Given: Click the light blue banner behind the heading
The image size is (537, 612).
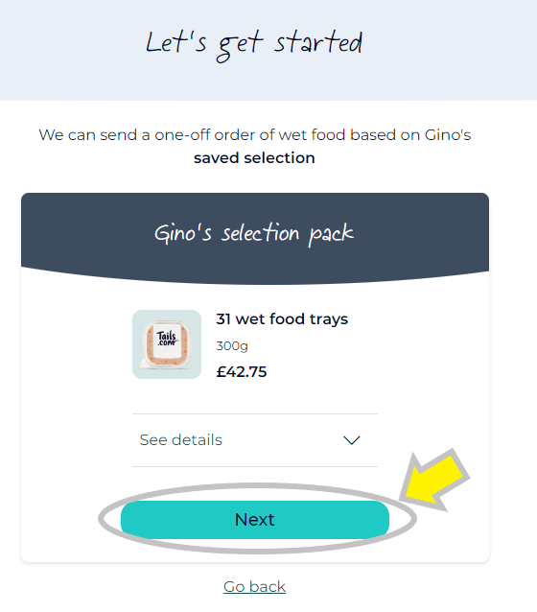Looking at the screenshot, I should click(268, 50).
